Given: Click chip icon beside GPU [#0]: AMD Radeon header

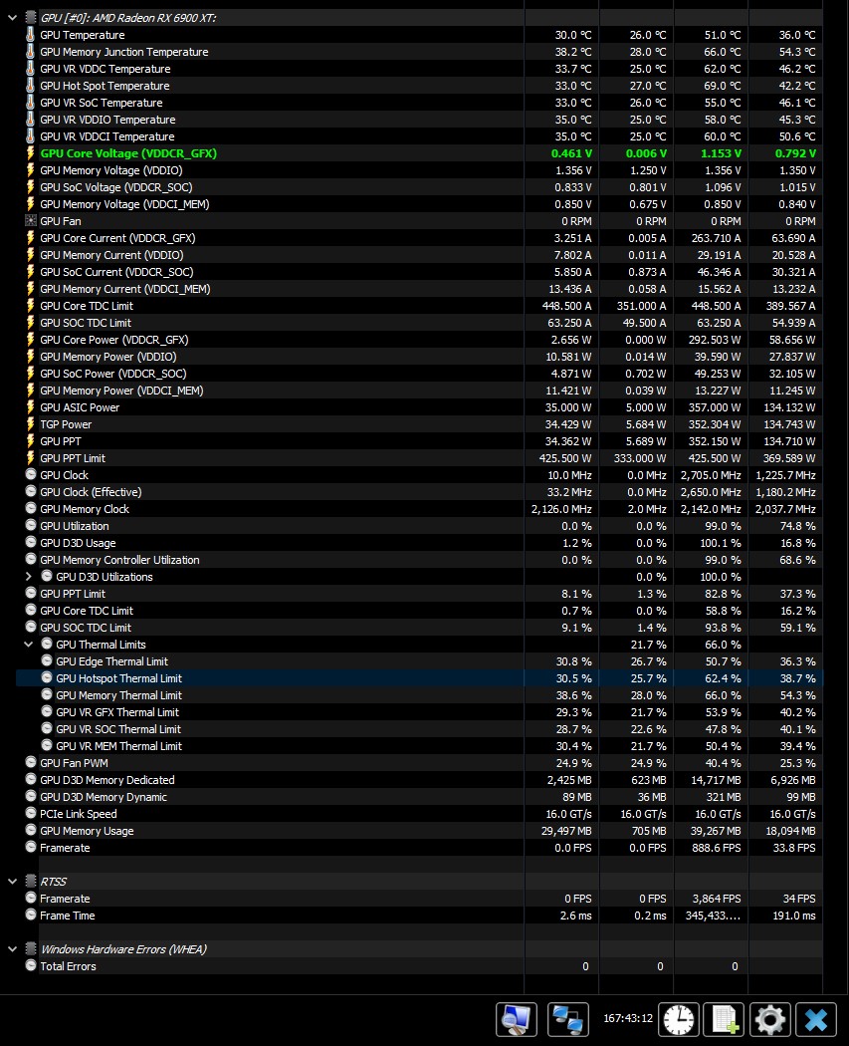Looking at the screenshot, I should (30, 17).
